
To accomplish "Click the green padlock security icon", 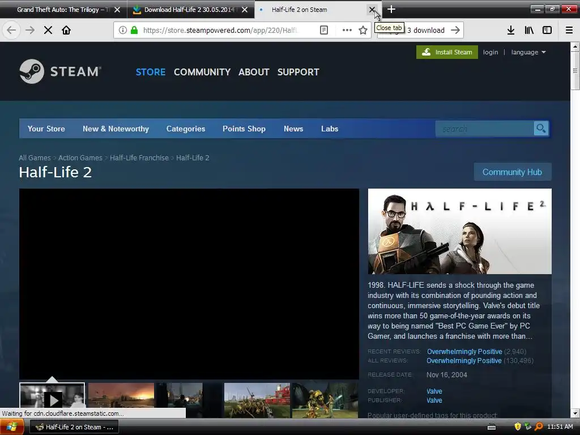I will (134, 30).
